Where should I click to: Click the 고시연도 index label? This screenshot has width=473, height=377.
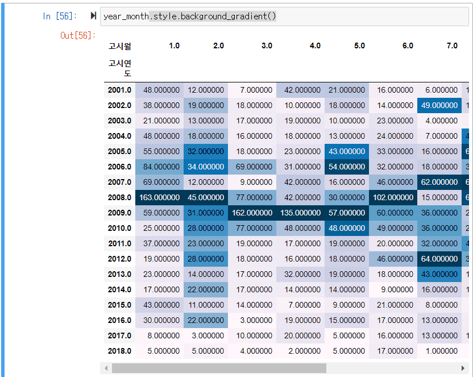pyautogui.click(x=120, y=68)
